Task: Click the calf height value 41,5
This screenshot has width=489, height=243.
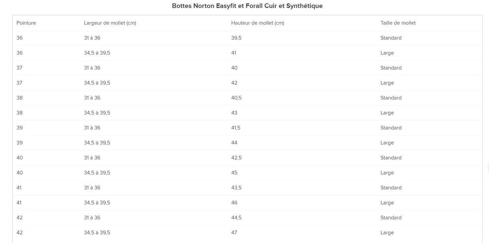Action: (236, 128)
